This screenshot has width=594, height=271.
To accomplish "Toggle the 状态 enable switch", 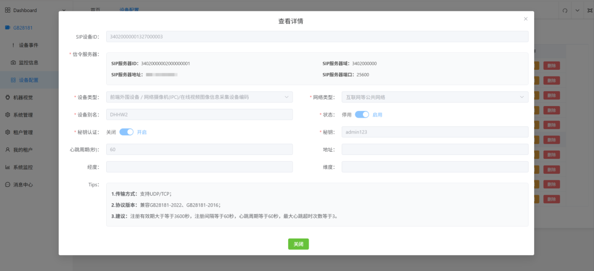I will tap(362, 114).
